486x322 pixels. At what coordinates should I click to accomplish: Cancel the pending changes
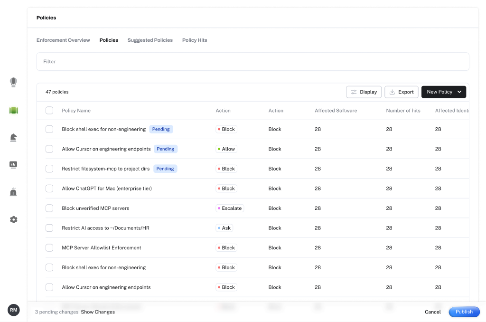pyautogui.click(x=432, y=312)
